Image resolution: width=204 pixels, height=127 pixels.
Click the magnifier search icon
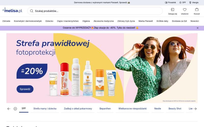32,11
